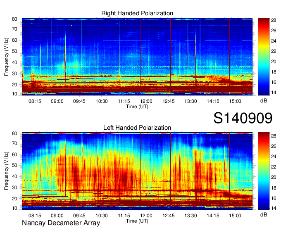Click '50' frequency tick on Right Handed plot
This screenshot has width=281, height=228.
[x=14, y=51]
